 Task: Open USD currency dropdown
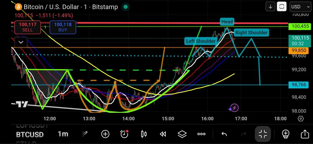pos(300,7)
